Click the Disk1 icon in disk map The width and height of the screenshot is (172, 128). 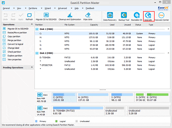pos(40,95)
